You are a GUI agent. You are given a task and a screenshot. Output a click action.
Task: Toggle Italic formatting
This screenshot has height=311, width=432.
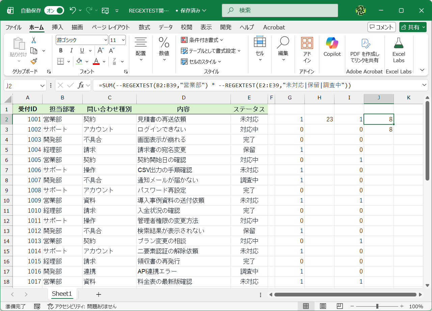[71, 51]
